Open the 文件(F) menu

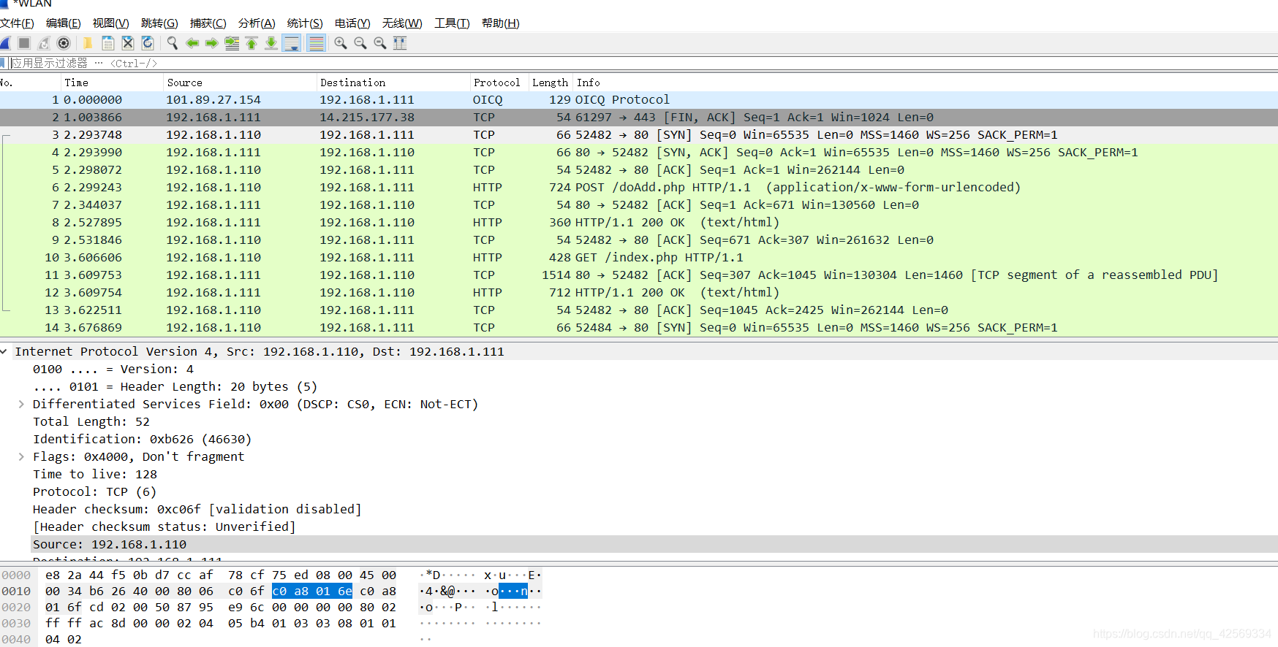click(x=17, y=23)
